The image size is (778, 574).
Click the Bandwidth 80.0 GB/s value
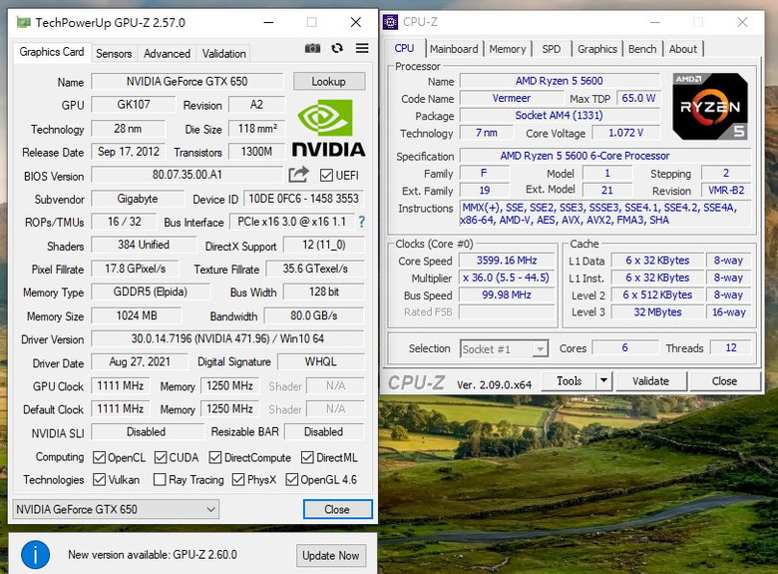pos(314,315)
